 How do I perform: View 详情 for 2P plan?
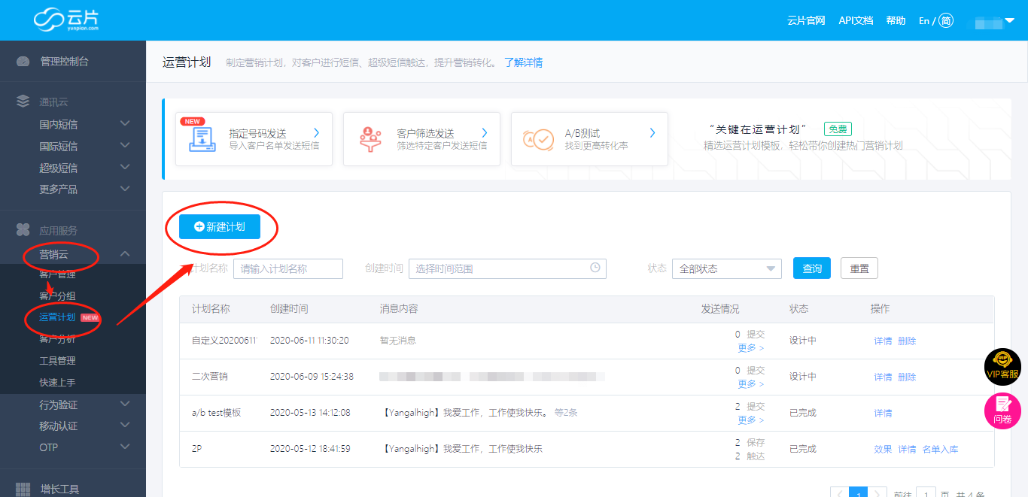coord(907,450)
